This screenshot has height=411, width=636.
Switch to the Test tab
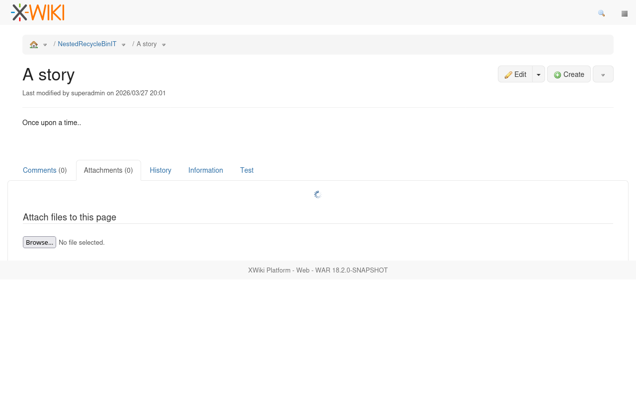247,170
